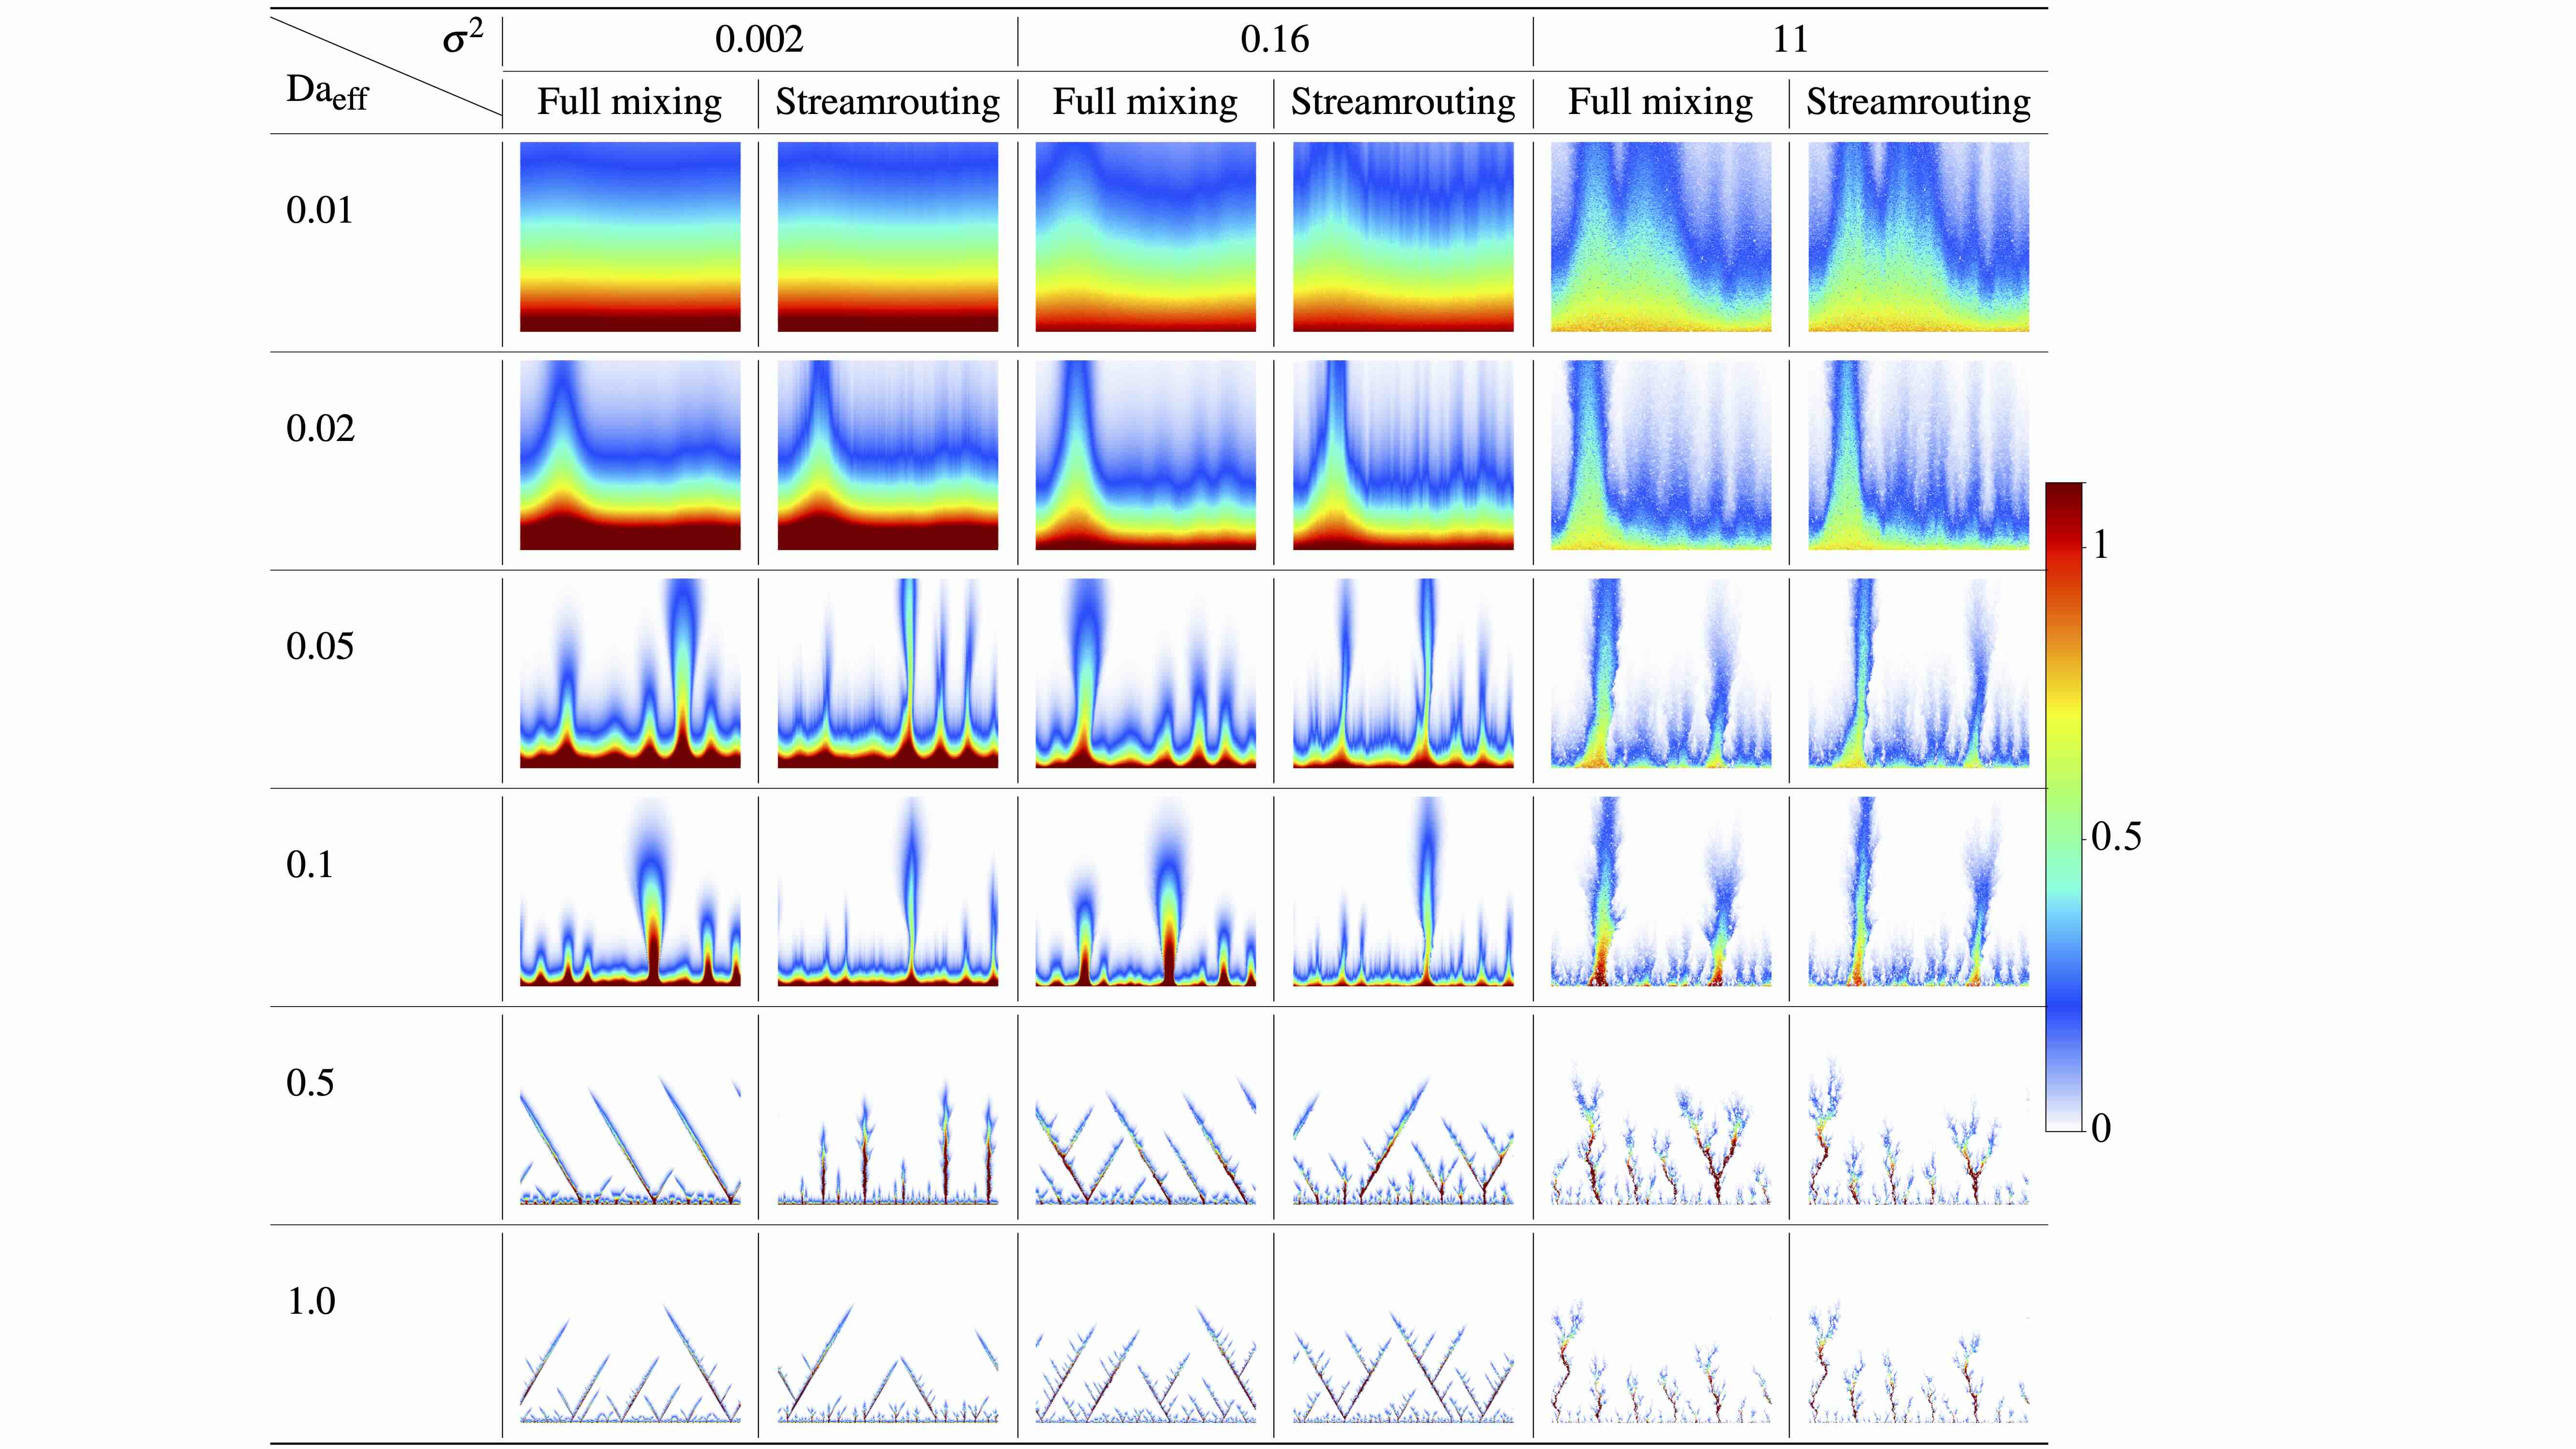Click the 0.1 Da_eff row label
This screenshot has width=2576, height=1449.
310,864
